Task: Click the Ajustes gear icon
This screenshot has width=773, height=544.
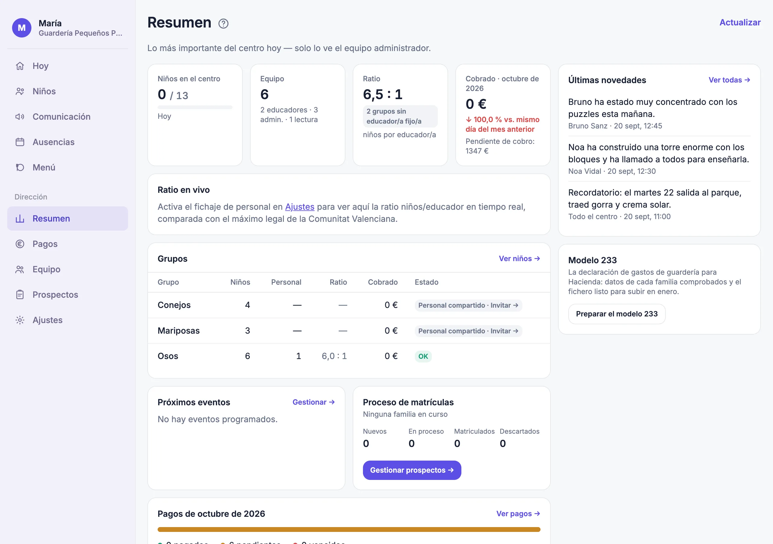Action: pos(20,320)
